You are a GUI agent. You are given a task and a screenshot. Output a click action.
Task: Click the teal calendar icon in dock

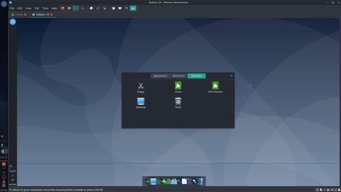174,181
